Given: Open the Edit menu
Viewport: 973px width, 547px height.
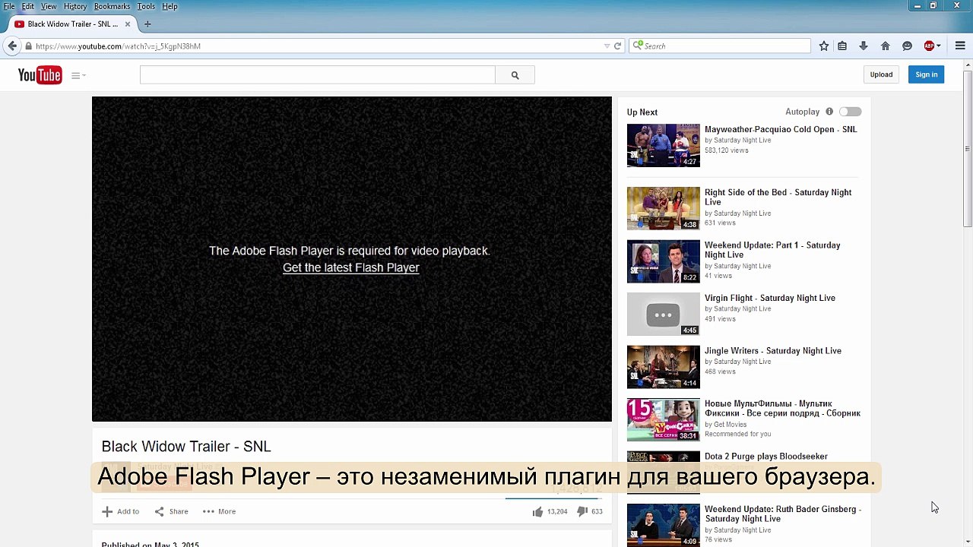Looking at the screenshot, I should point(28,6).
